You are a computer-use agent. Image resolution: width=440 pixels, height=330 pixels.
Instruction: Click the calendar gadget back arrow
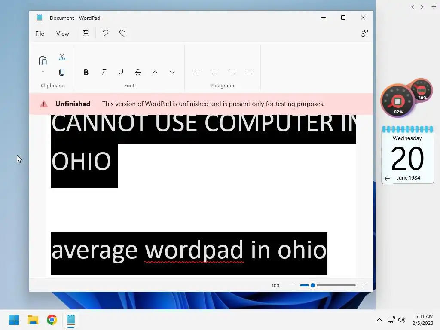click(x=387, y=178)
